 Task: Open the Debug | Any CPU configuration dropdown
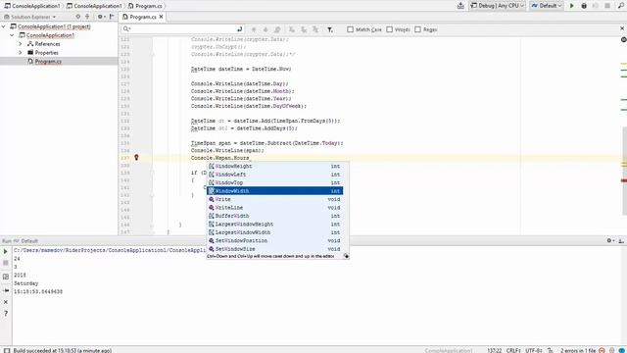pyautogui.click(x=497, y=6)
